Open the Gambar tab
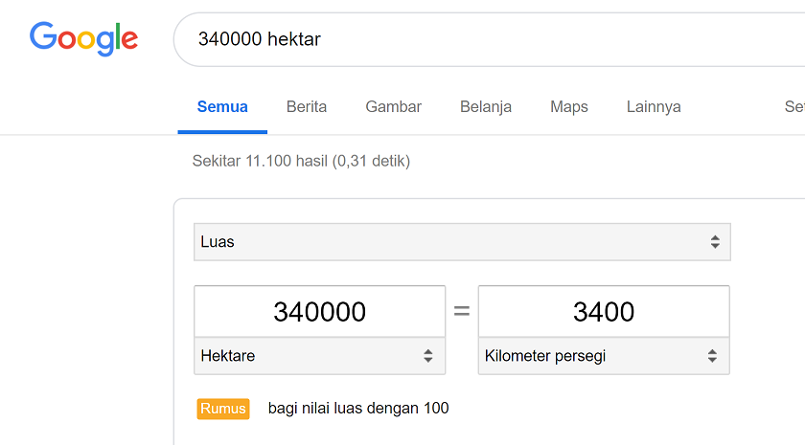The height and width of the screenshot is (445, 805). [x=393, y=106]
